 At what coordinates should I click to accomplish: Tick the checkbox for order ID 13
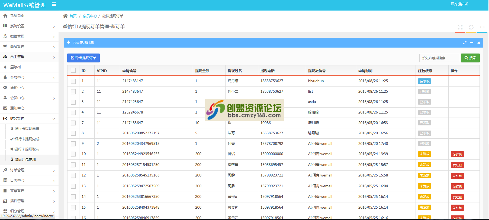click(73, 186)
